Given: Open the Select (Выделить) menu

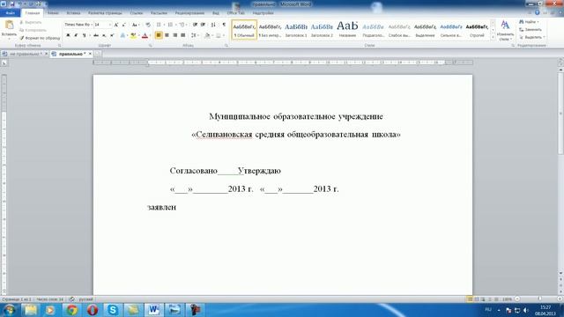Looking at the screenshot, I should point(532,37).
